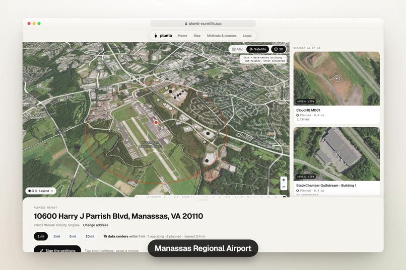Click the 15 data centers summary text

coord(154,236)
